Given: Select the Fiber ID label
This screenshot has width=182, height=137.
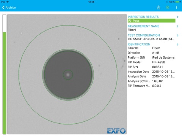Looking at the screenshot, I should pos(133,48).
